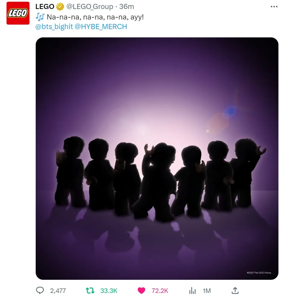Open the tweet's 36m timestamp
The image size is (285, 301).
pos(126,7)
